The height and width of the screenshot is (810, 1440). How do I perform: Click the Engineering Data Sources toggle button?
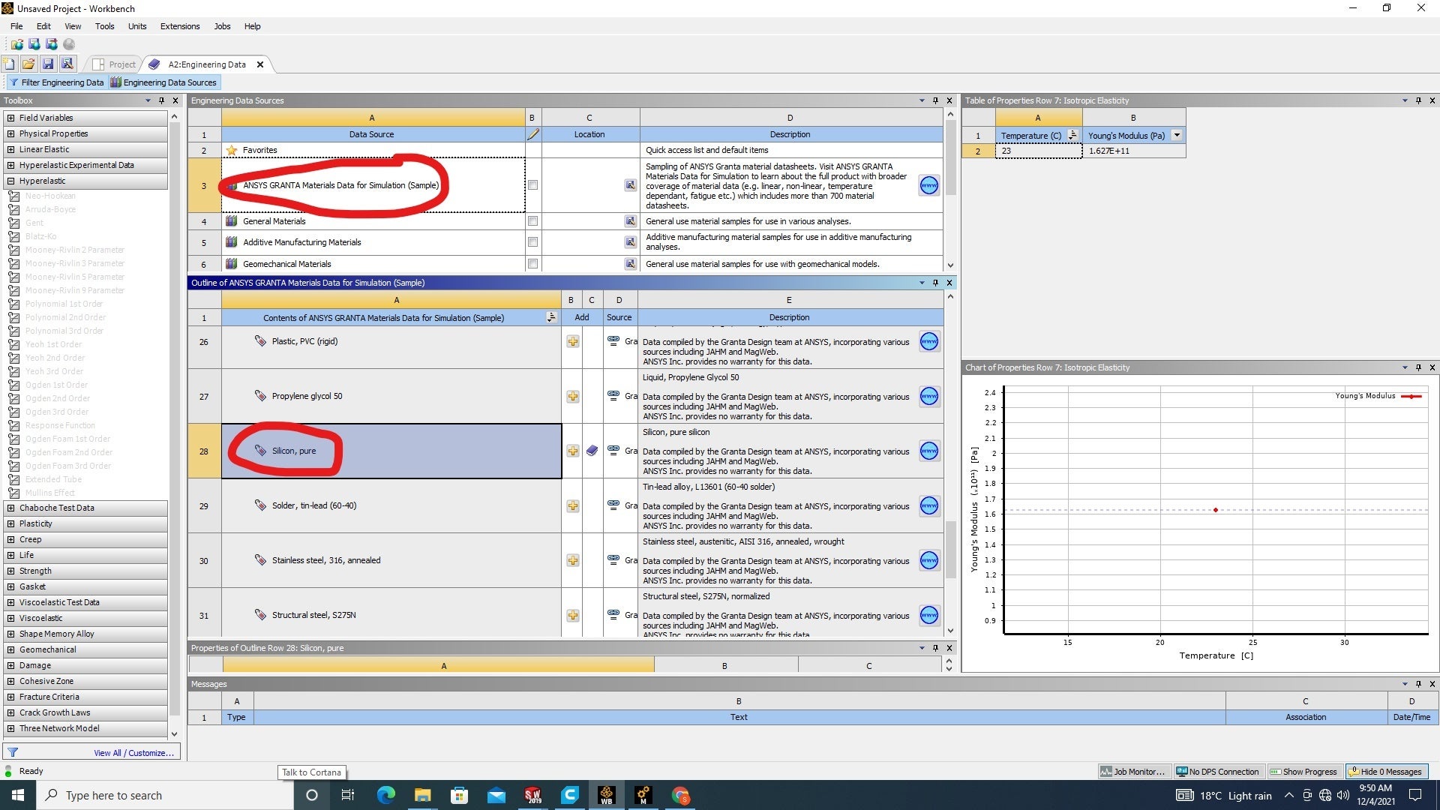[163, 82]
